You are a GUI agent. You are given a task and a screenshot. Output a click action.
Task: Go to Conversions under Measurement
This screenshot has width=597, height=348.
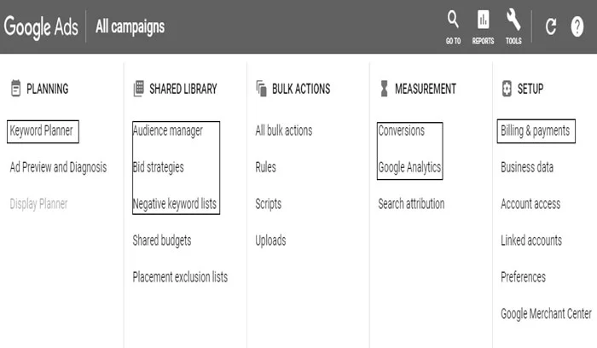[402, 131]
